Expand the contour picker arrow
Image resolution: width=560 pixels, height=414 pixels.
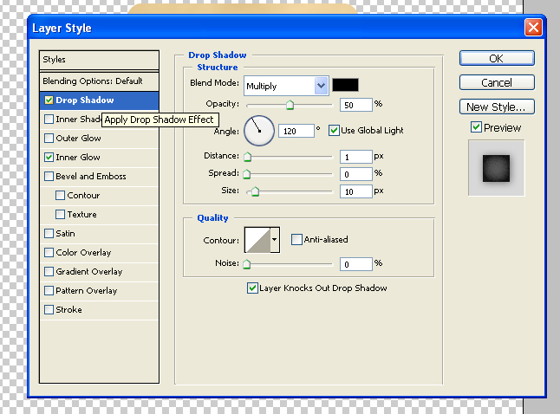(275, 240)
